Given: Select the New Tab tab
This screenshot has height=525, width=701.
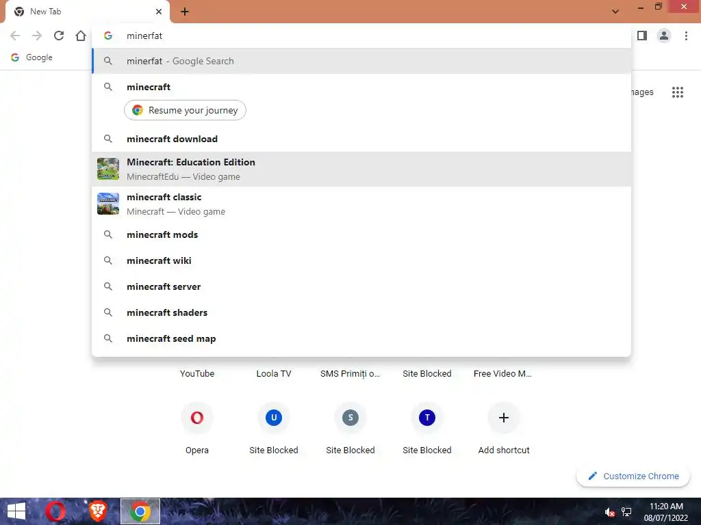Looking at the screenshot, I should click(x=88, y=12).
